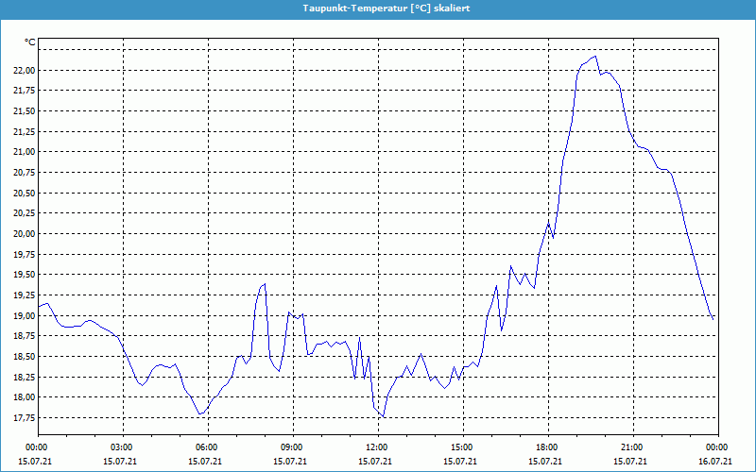Click the curve's end point at the right edge
756x472 pixels.
(x=713, y=319)
